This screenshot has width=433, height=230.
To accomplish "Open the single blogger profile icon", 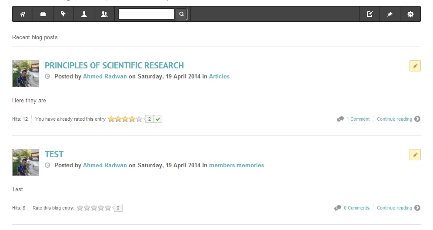I will pyautogui.click(x=84, y=14).
